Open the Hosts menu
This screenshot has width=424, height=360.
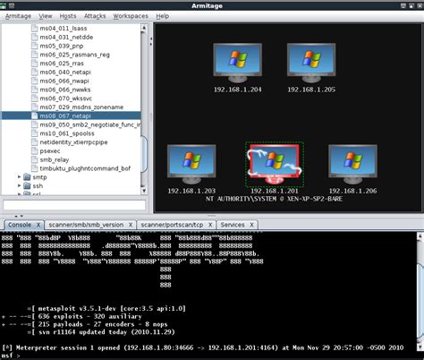68,16
